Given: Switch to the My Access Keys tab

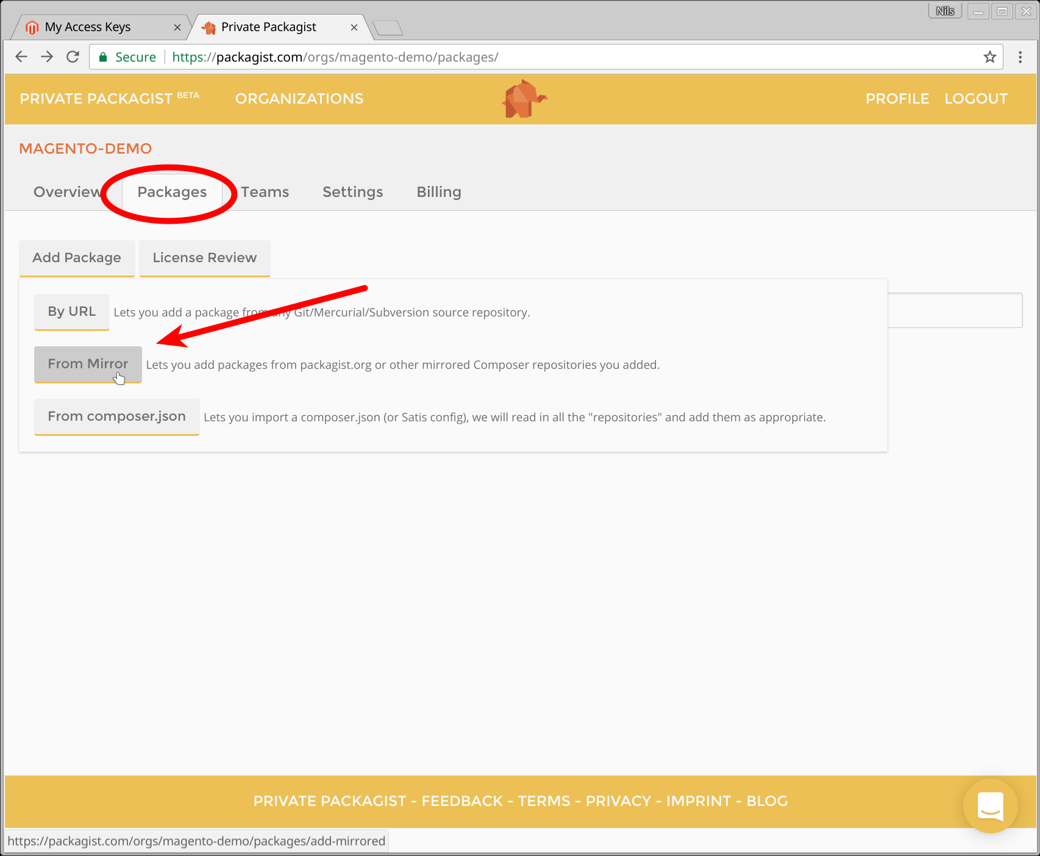Looking at the screenshot, I should pos(101,27).
